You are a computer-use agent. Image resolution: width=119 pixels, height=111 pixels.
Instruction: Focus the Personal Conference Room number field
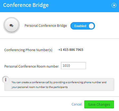coord(73,66)
